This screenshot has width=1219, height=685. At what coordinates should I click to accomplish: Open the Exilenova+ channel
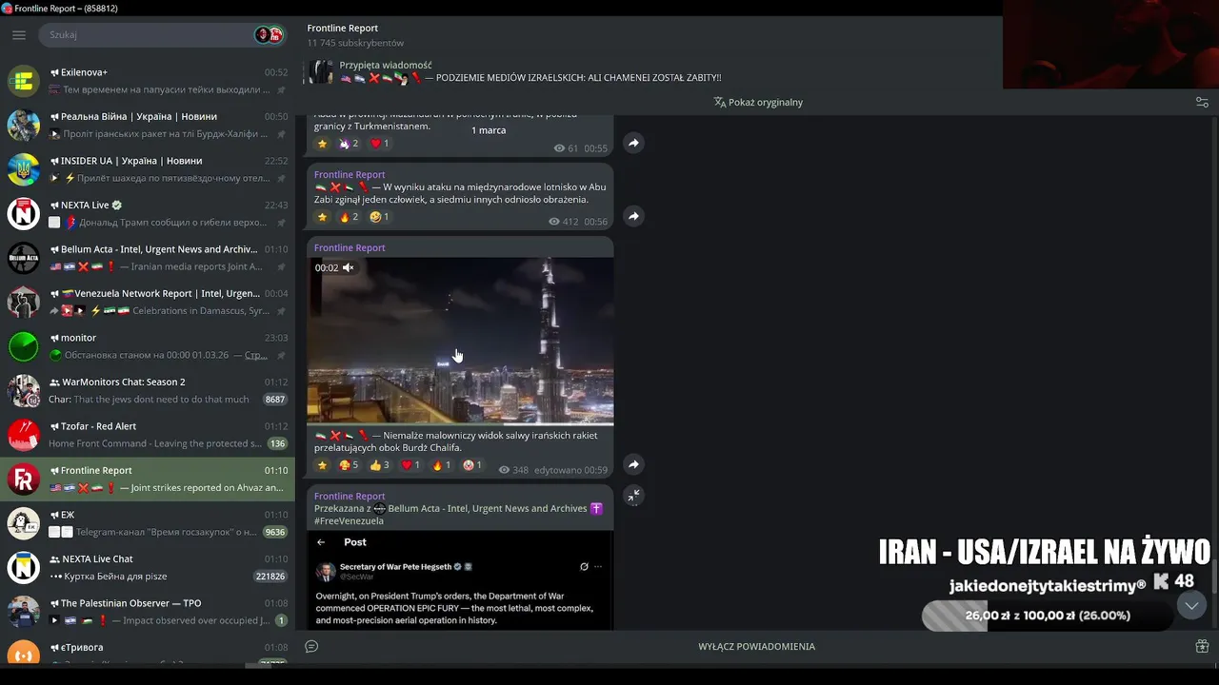tap(148, 81)
